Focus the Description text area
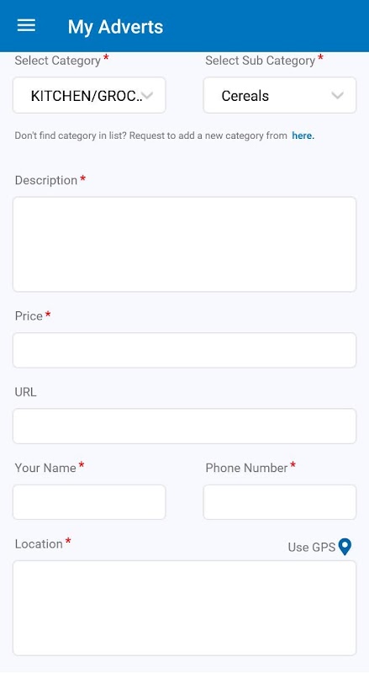This screenshot has width=369, height=673. click(x=185, y=244)
